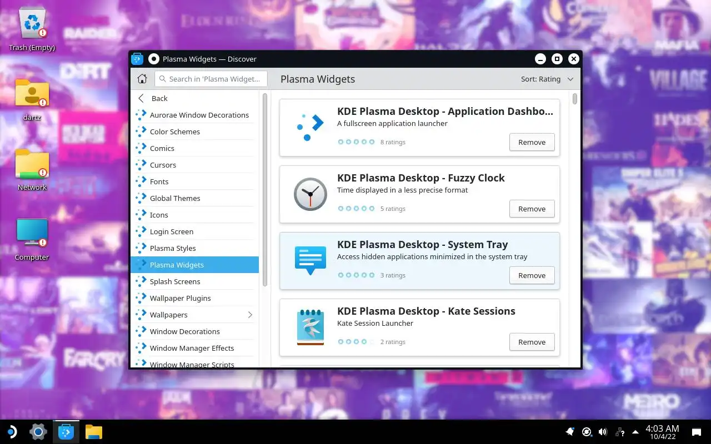Open Trash (Empty) desktop icon

pyautogui.click(x=32, y=23)
